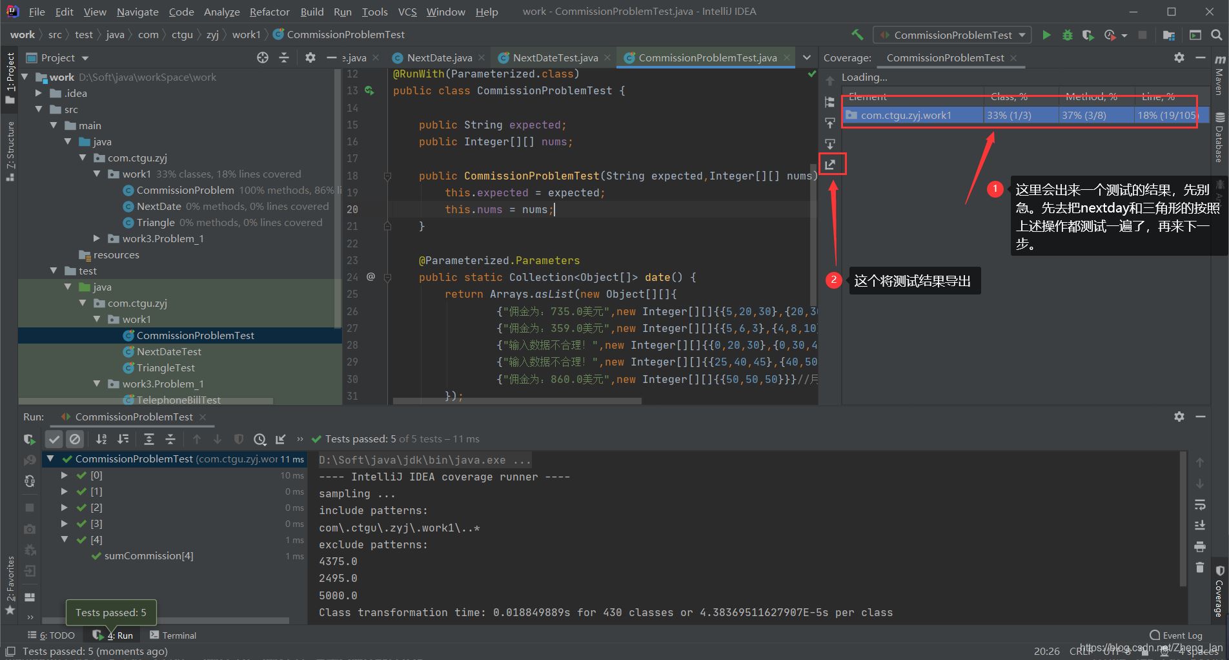Image resolution: width=1229 pixels, height=660 pixels.
Task: Click the green Run button in the toolbar
Action: pyautogui.click(x=1046, y=35)
